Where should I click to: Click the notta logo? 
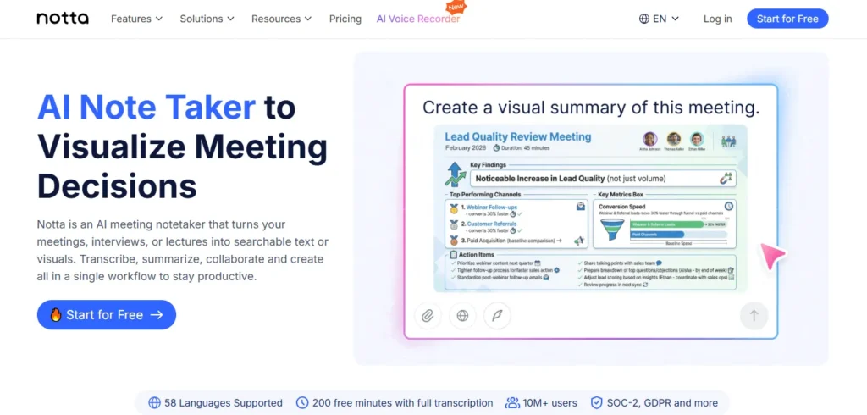(x=63, y=19)
